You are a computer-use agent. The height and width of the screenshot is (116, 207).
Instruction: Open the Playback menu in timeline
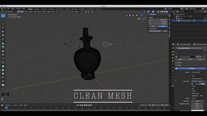9,105
